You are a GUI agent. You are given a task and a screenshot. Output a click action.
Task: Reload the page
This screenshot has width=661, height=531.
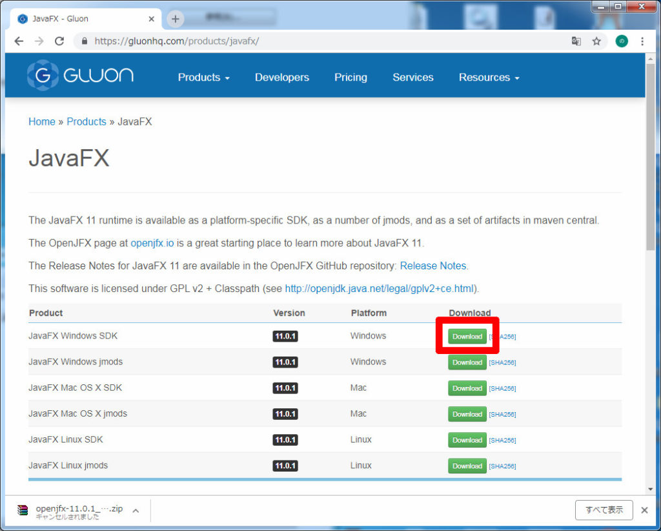pos(60,40)
